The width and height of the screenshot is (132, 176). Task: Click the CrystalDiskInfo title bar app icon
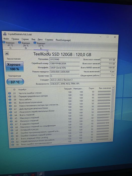[5, 34]
